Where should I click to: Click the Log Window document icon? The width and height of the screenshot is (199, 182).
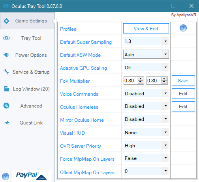click(6, 89)
